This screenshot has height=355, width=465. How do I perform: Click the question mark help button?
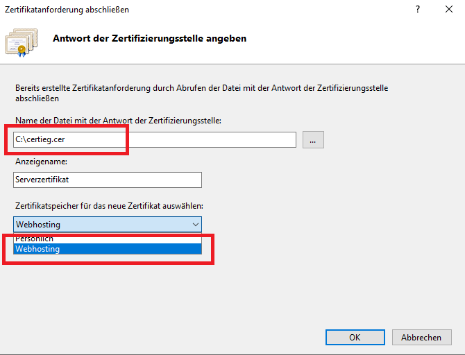[x=418, y=10]
